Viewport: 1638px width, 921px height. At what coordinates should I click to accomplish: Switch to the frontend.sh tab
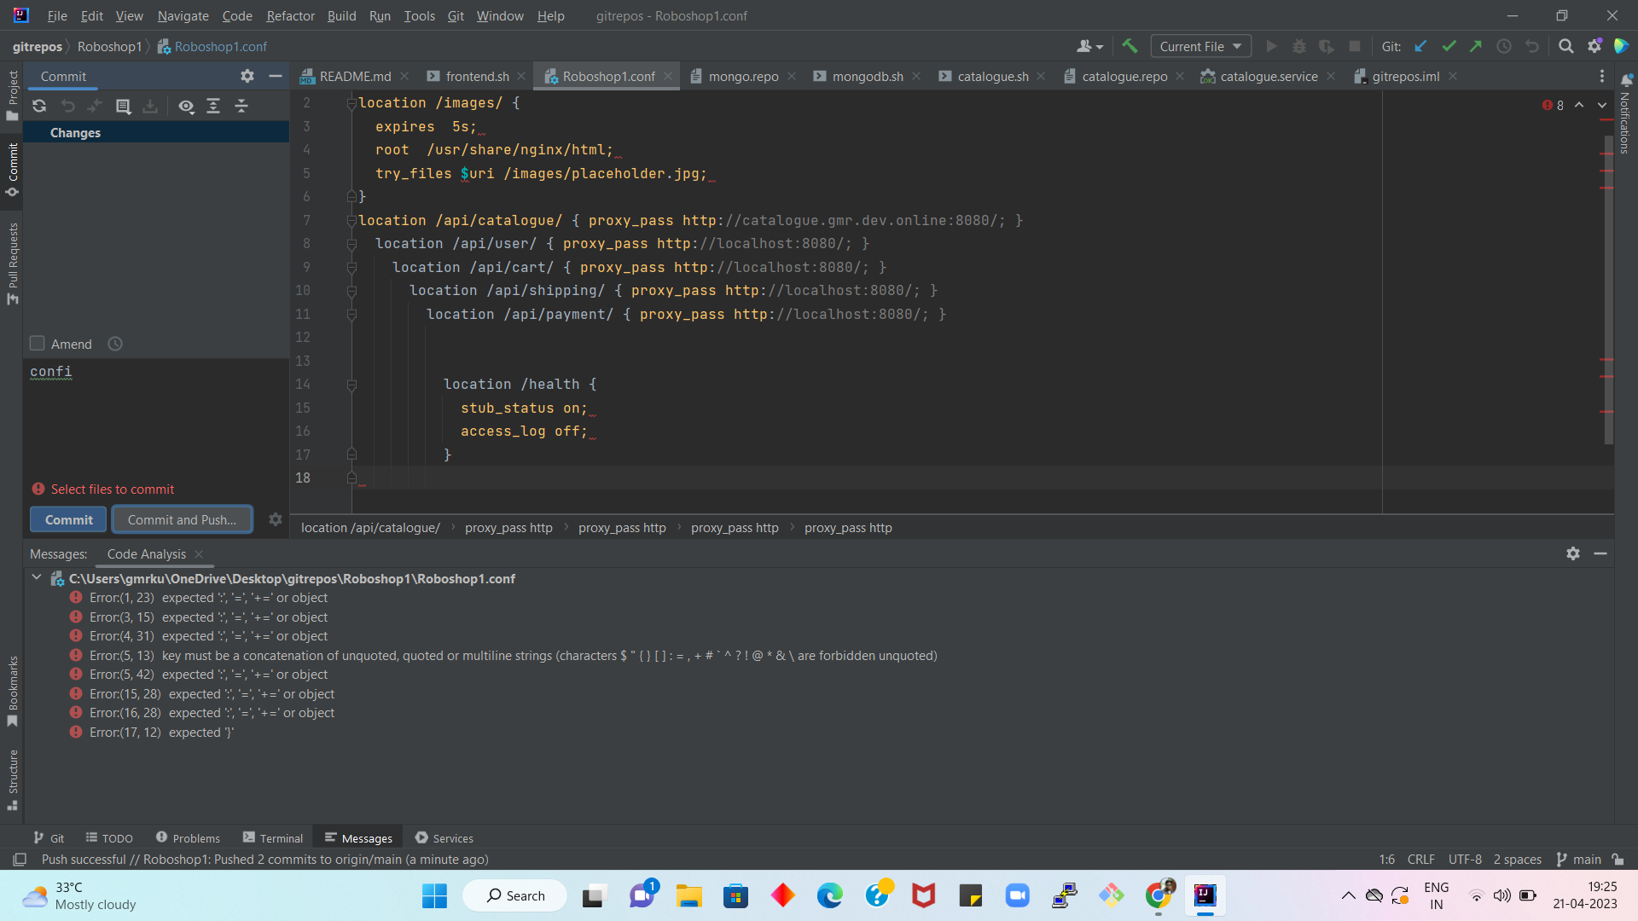pyautogui.click(x=477, y=76)
